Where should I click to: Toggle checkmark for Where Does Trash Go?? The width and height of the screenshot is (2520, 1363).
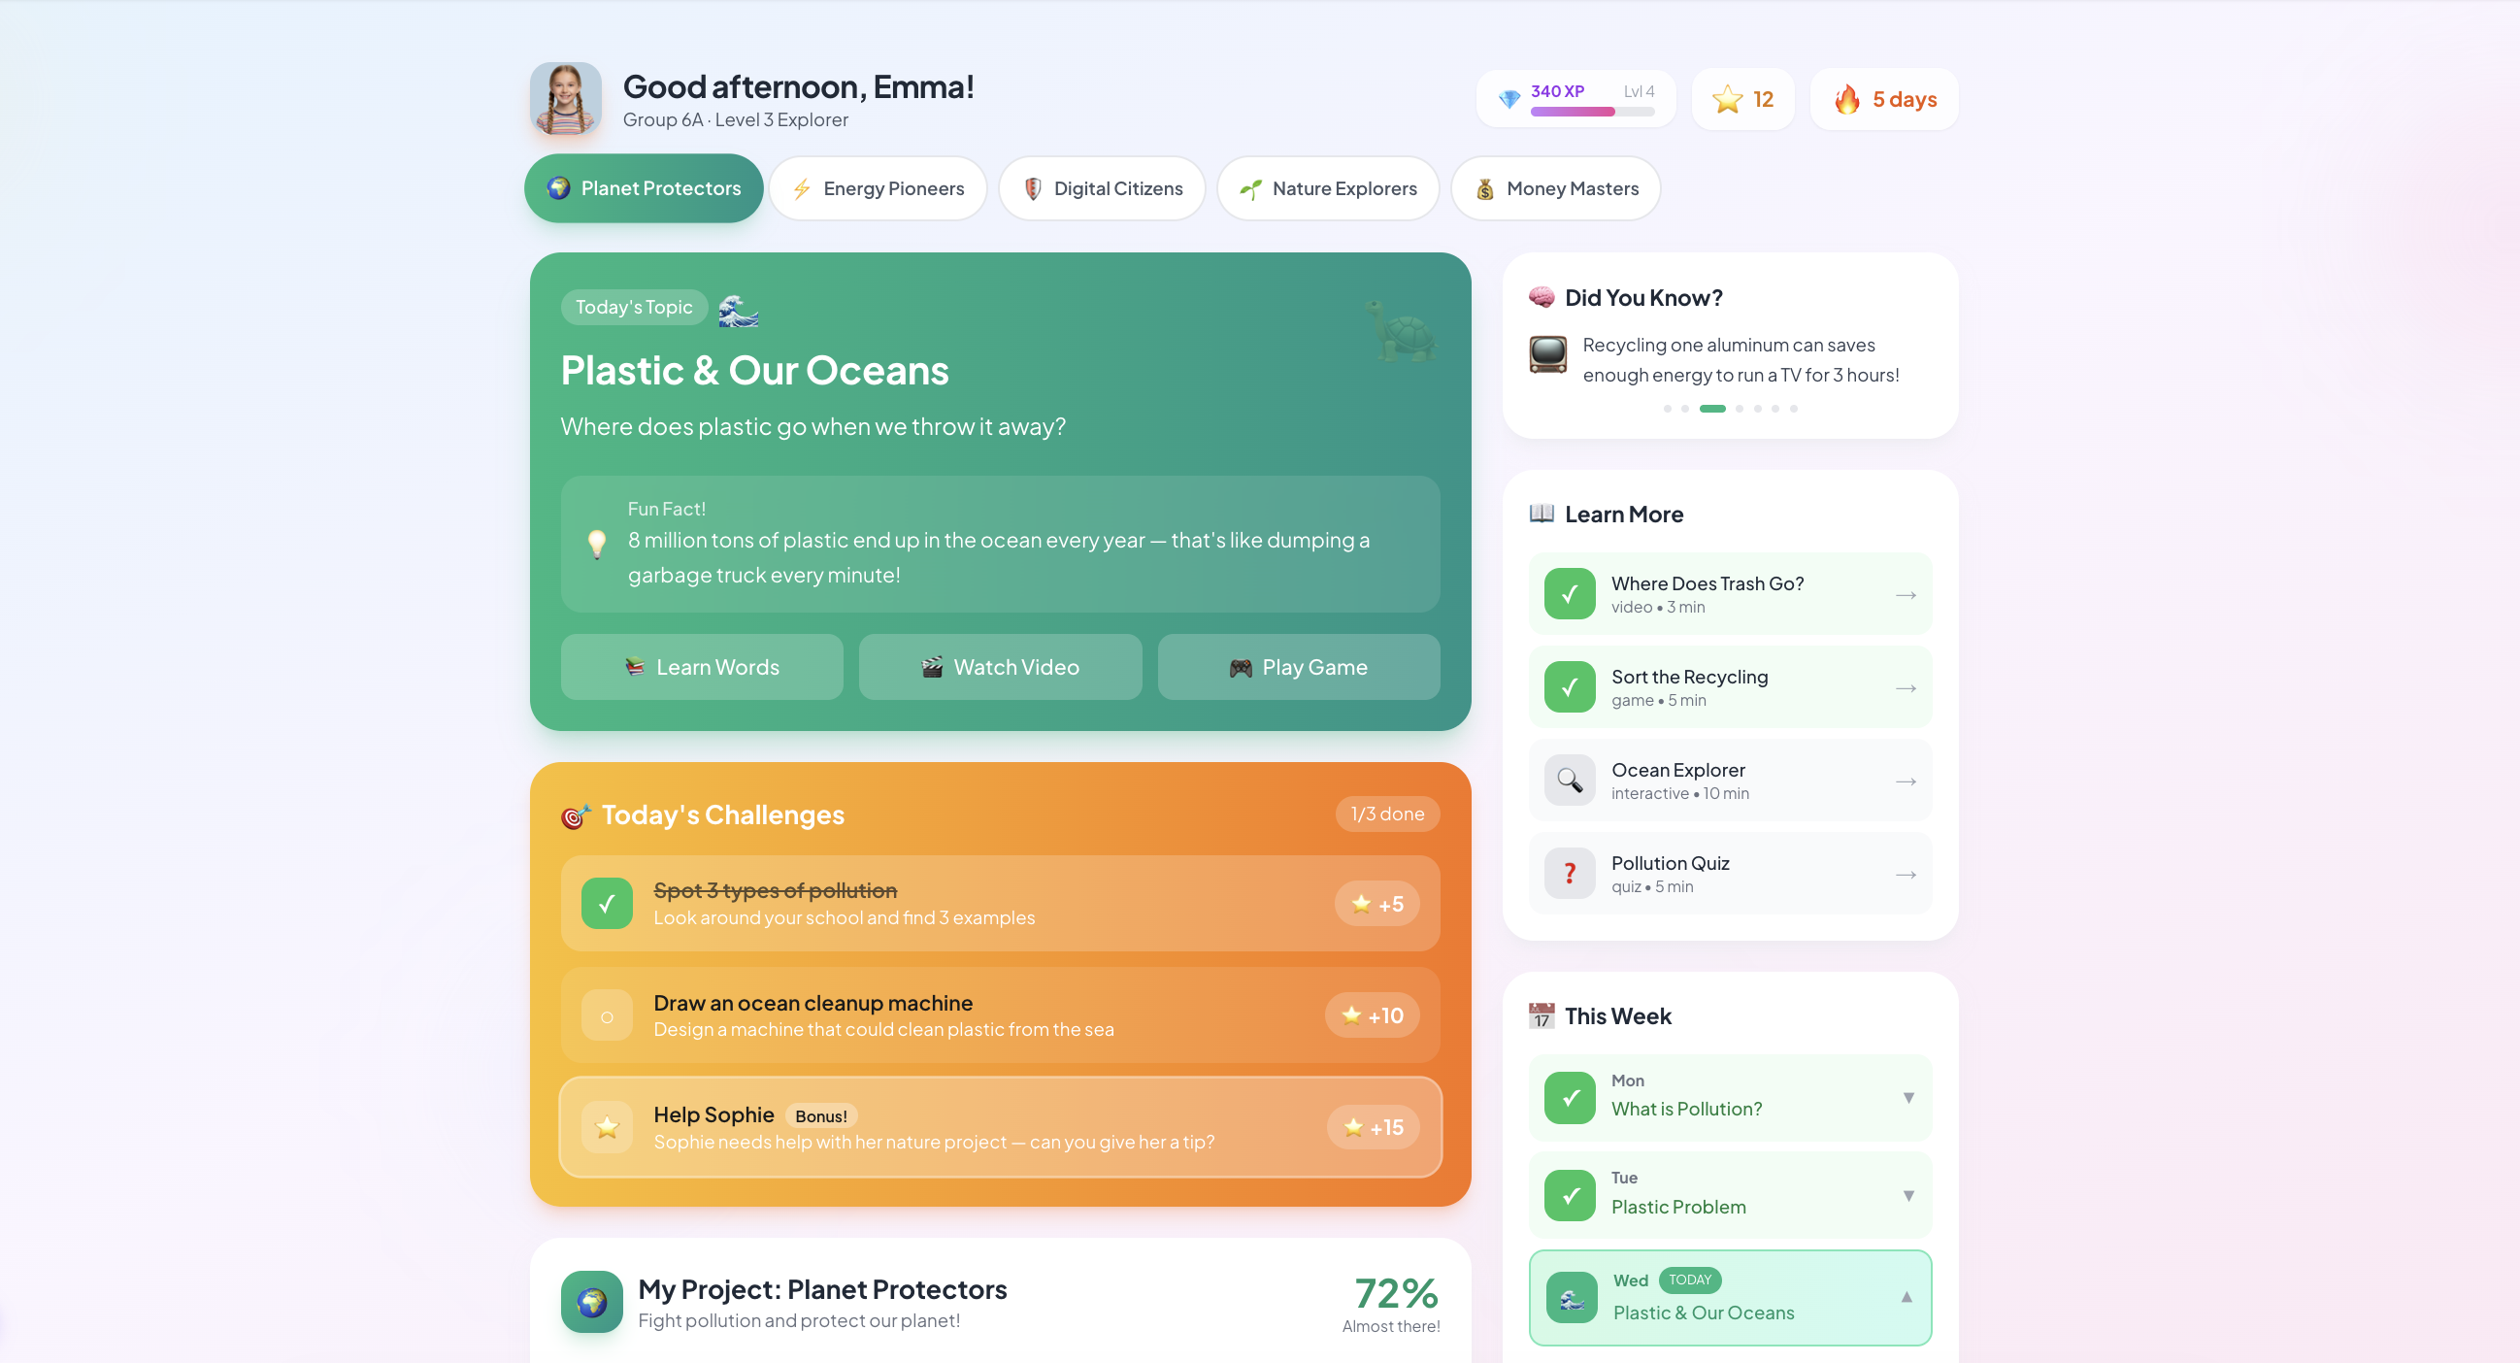(x=1569, y=594)
